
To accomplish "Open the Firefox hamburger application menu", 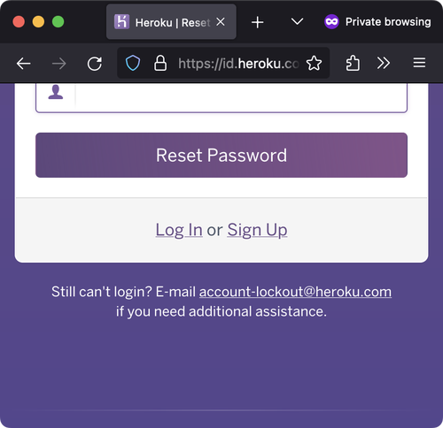I will pos(419,63).
